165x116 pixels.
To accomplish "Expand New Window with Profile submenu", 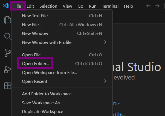I will click(62, 42).
